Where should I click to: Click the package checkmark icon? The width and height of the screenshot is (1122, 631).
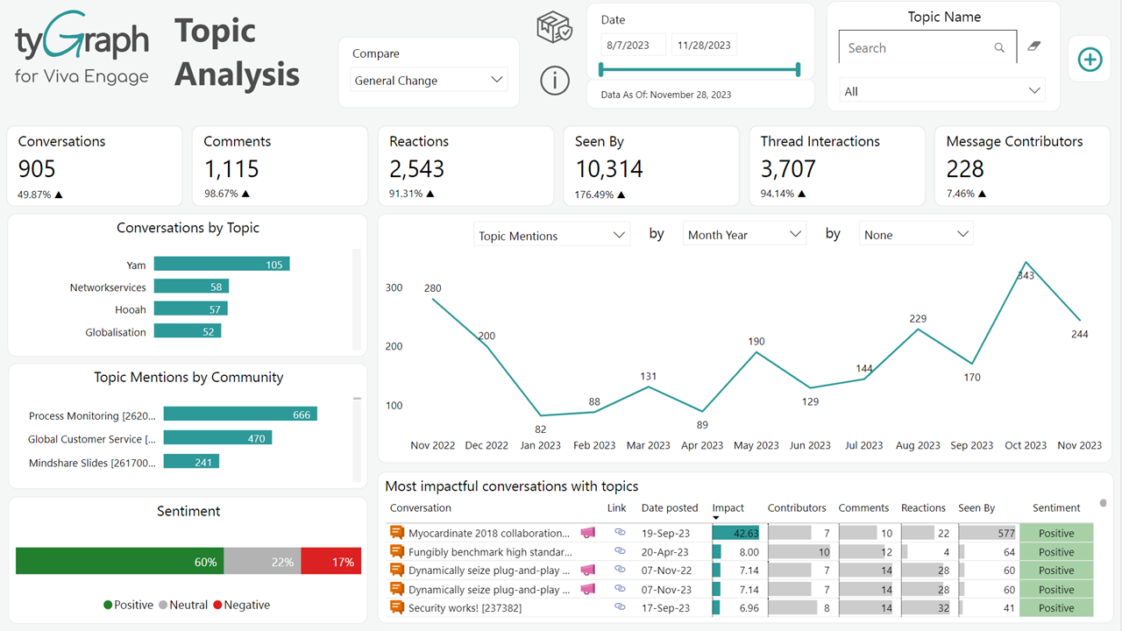tap(554, 27)
